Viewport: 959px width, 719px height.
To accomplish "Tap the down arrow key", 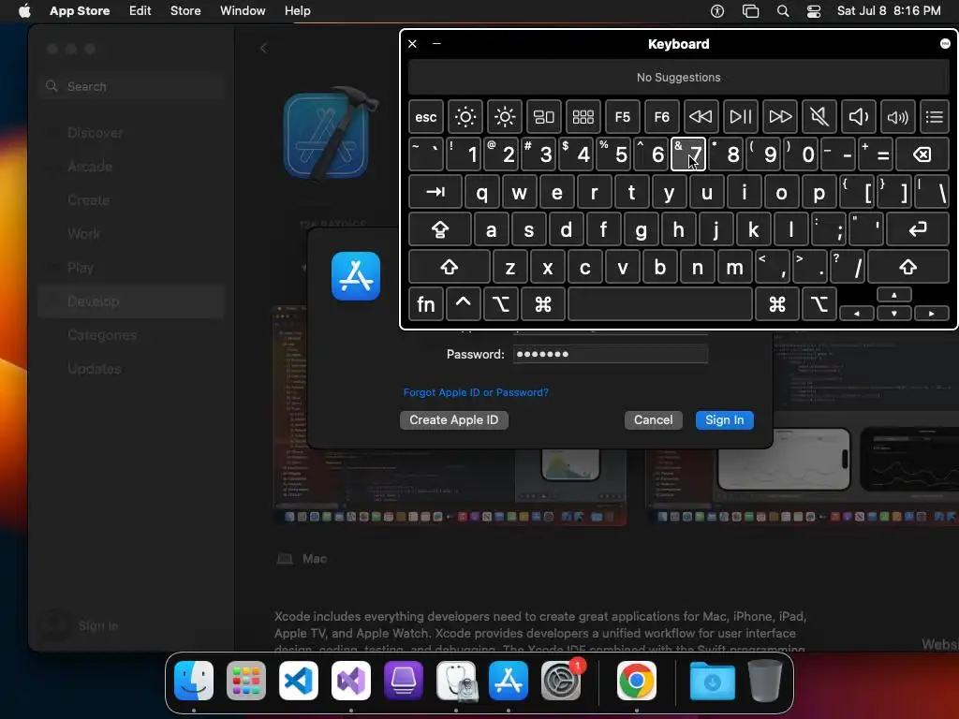I will (894, 313).
